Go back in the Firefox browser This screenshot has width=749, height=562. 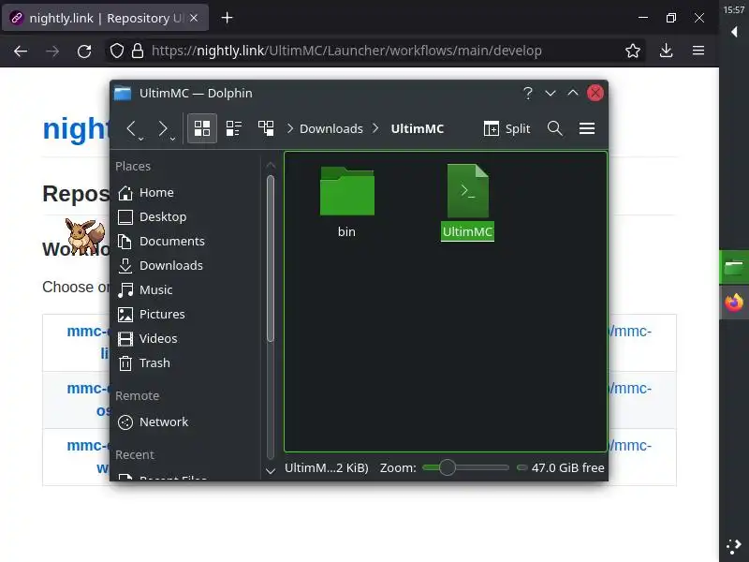tap(21, 51)
